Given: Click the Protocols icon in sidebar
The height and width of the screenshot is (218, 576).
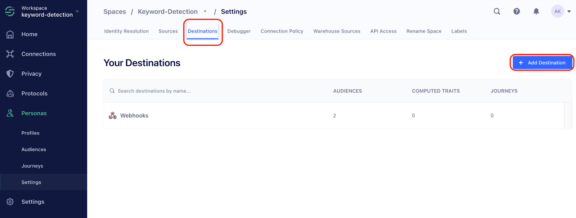Looking at the screenshot, I should (x=10, y=93).
